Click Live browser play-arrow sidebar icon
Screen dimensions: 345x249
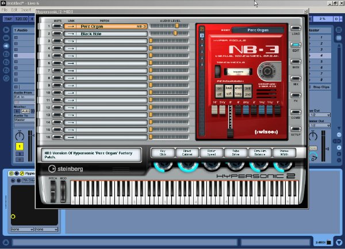(6, 30)
